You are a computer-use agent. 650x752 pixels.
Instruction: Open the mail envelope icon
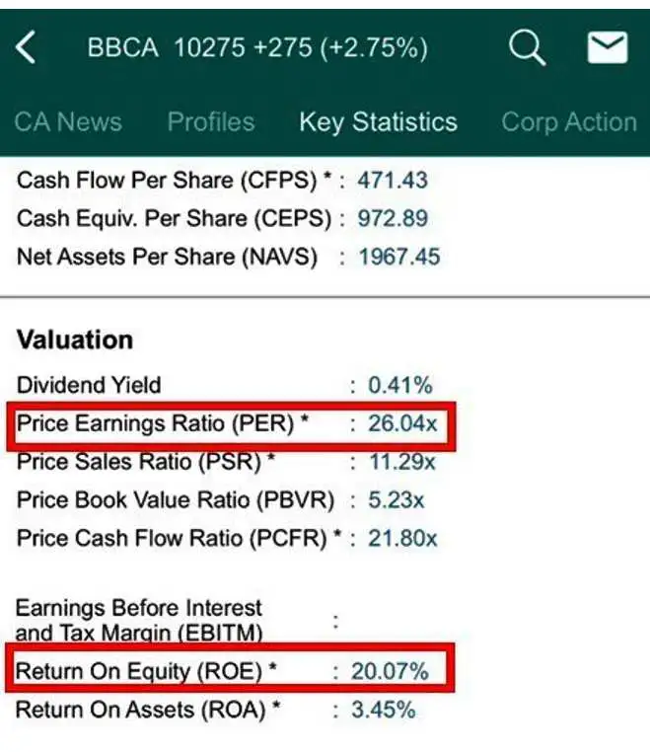pos(607,47)
